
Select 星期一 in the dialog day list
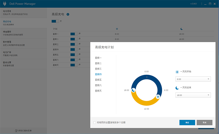pos(98,58)
